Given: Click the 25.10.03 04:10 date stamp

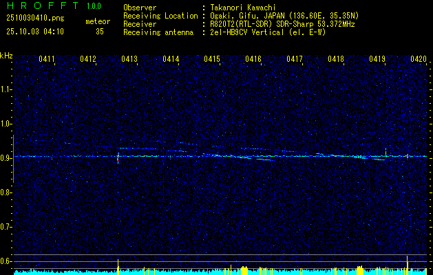Looking at the screenshot, I should (34, 32).
